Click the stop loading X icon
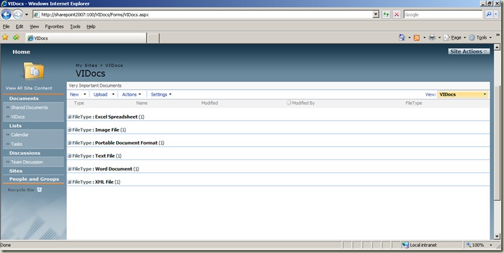 [x=397, y=14]
